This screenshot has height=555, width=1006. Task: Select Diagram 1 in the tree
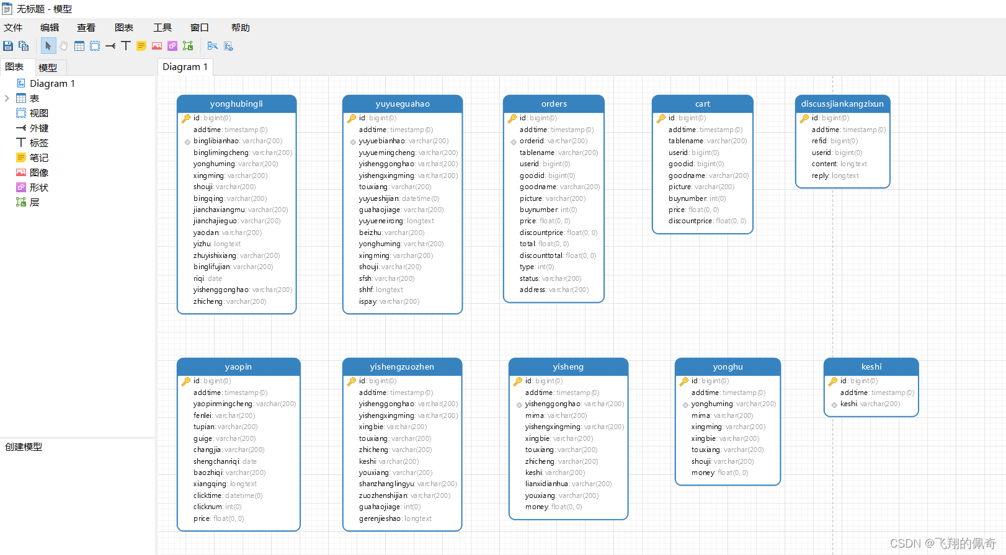coord(52,83)
